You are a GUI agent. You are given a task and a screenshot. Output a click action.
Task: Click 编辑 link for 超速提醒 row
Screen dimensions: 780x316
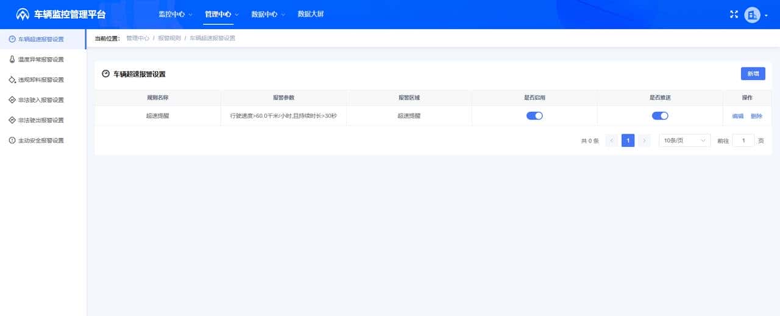click(x=737, y=116)
